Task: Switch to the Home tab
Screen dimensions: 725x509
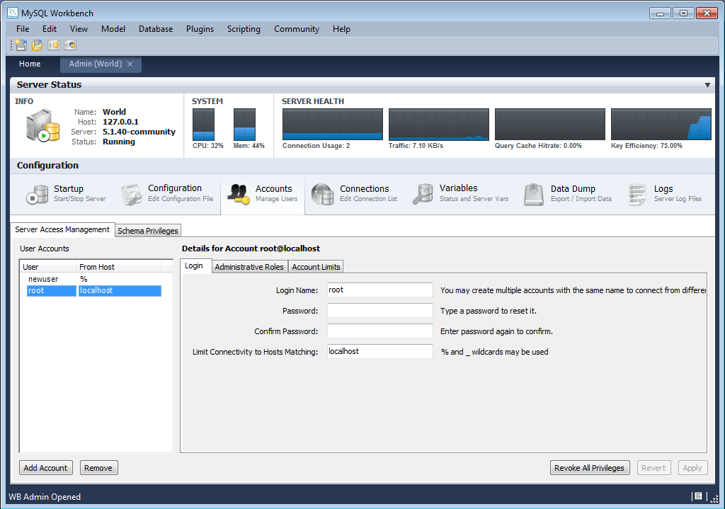Action: point(30,64)
